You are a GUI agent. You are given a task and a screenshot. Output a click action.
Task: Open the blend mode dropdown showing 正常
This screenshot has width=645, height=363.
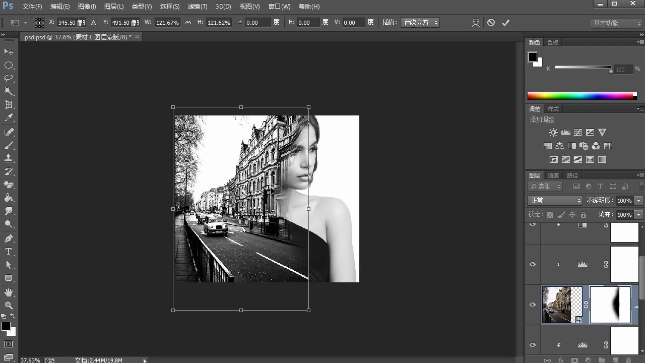click(554, 201)
